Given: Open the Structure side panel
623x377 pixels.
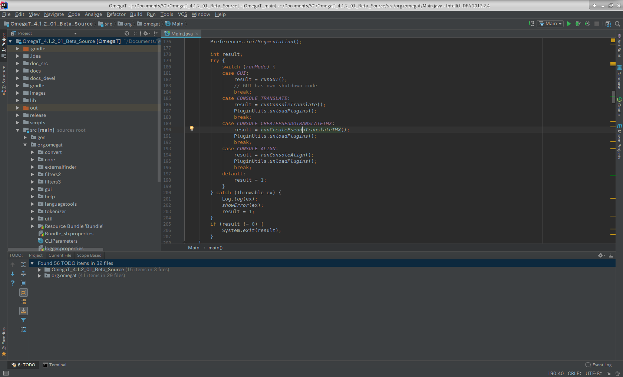Looking at the screenshot, I should coord(4,80).
